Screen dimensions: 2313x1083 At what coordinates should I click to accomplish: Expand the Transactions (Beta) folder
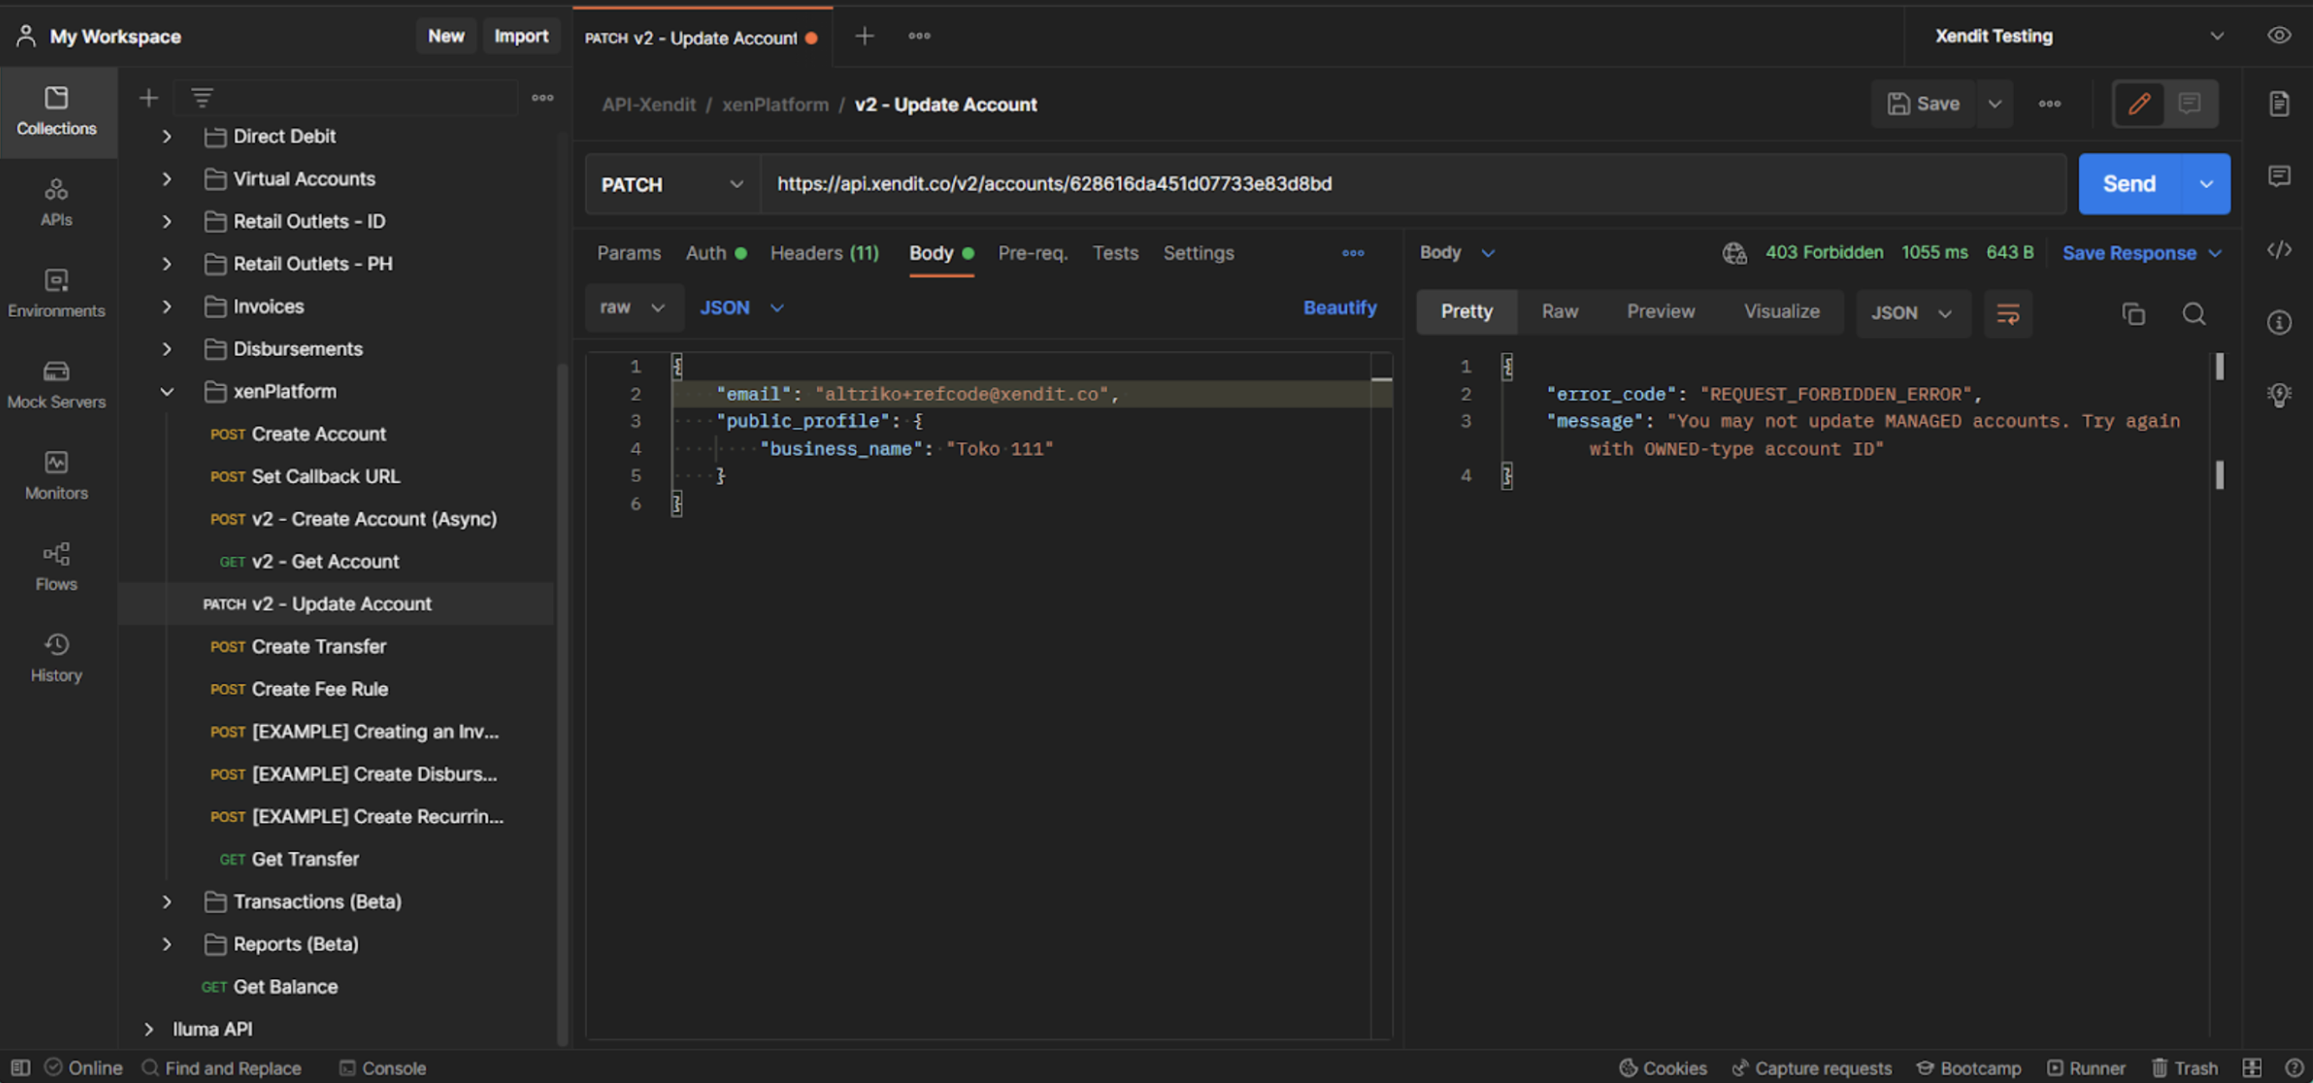click(x=167, y=902)
